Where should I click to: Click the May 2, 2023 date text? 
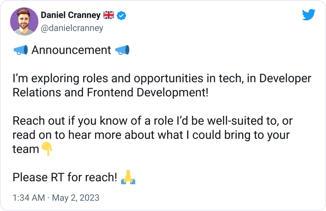76,198
